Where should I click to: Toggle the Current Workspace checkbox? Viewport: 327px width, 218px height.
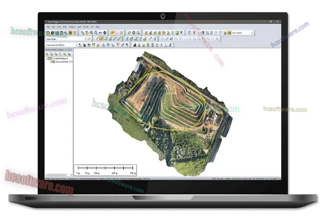pyautogui.click(x=49, y=59)
